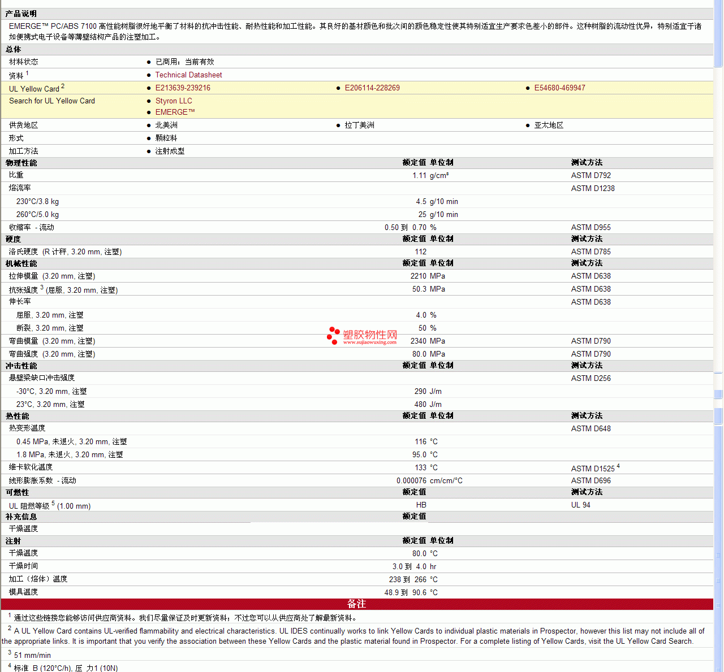Click the 收缩率 - 流动 row label
This screenshot has height=672, width=724.
pos(32,227)
